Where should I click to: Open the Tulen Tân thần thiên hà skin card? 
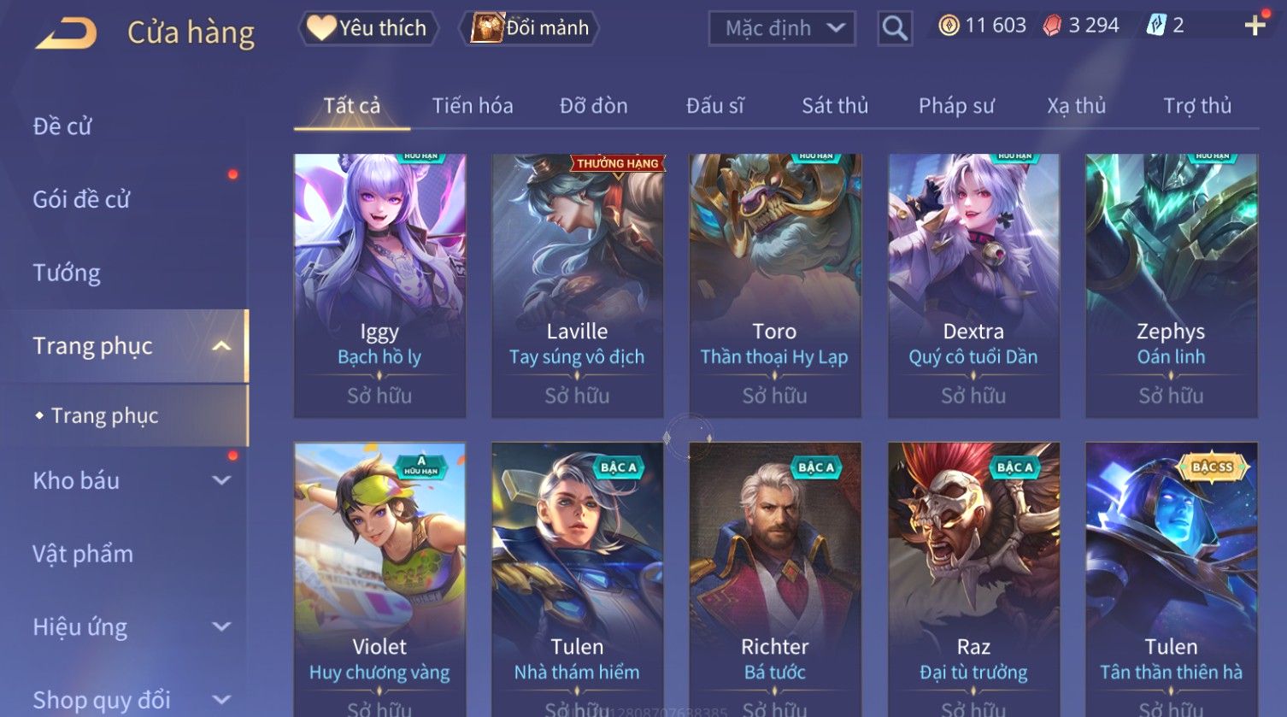pos(1172,579)
